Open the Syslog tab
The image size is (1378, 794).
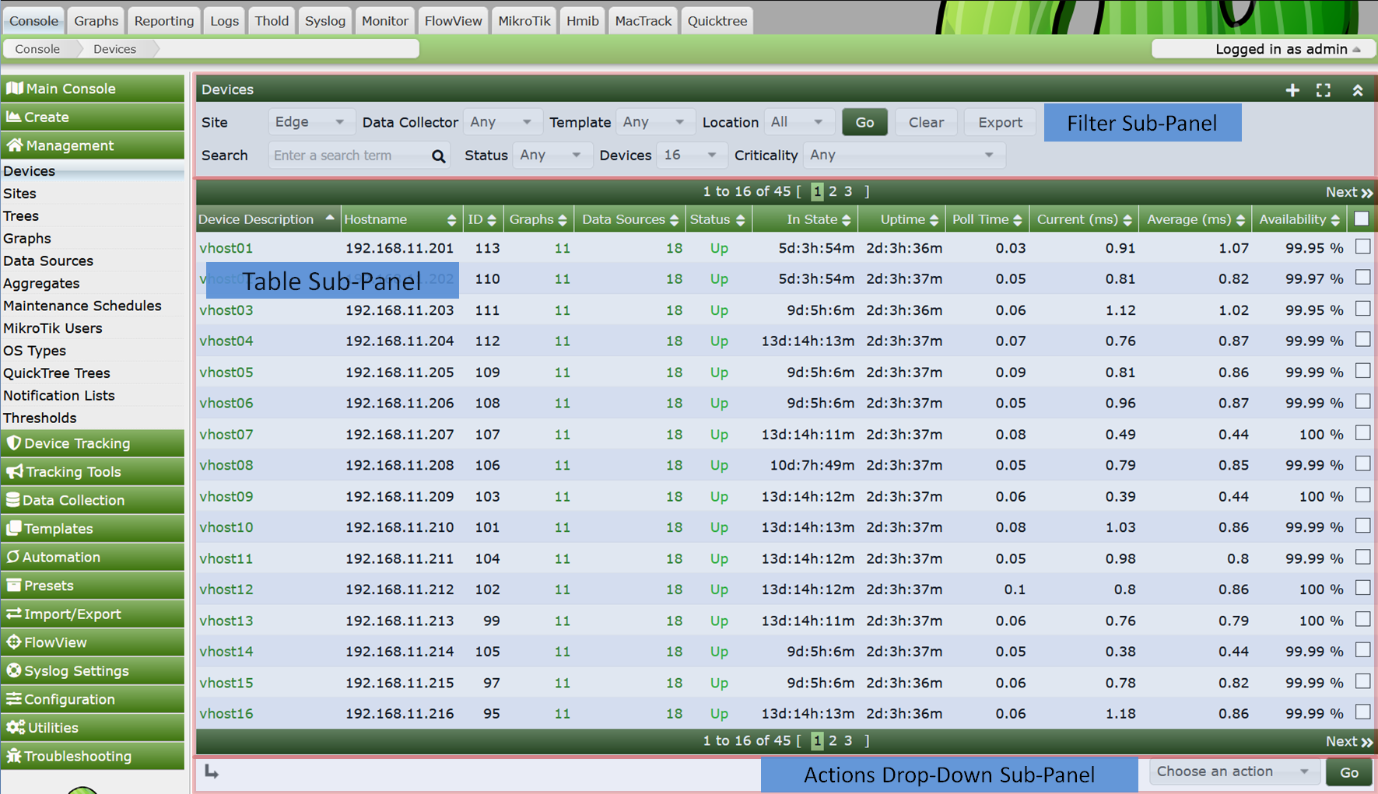[x=324, y=21]
